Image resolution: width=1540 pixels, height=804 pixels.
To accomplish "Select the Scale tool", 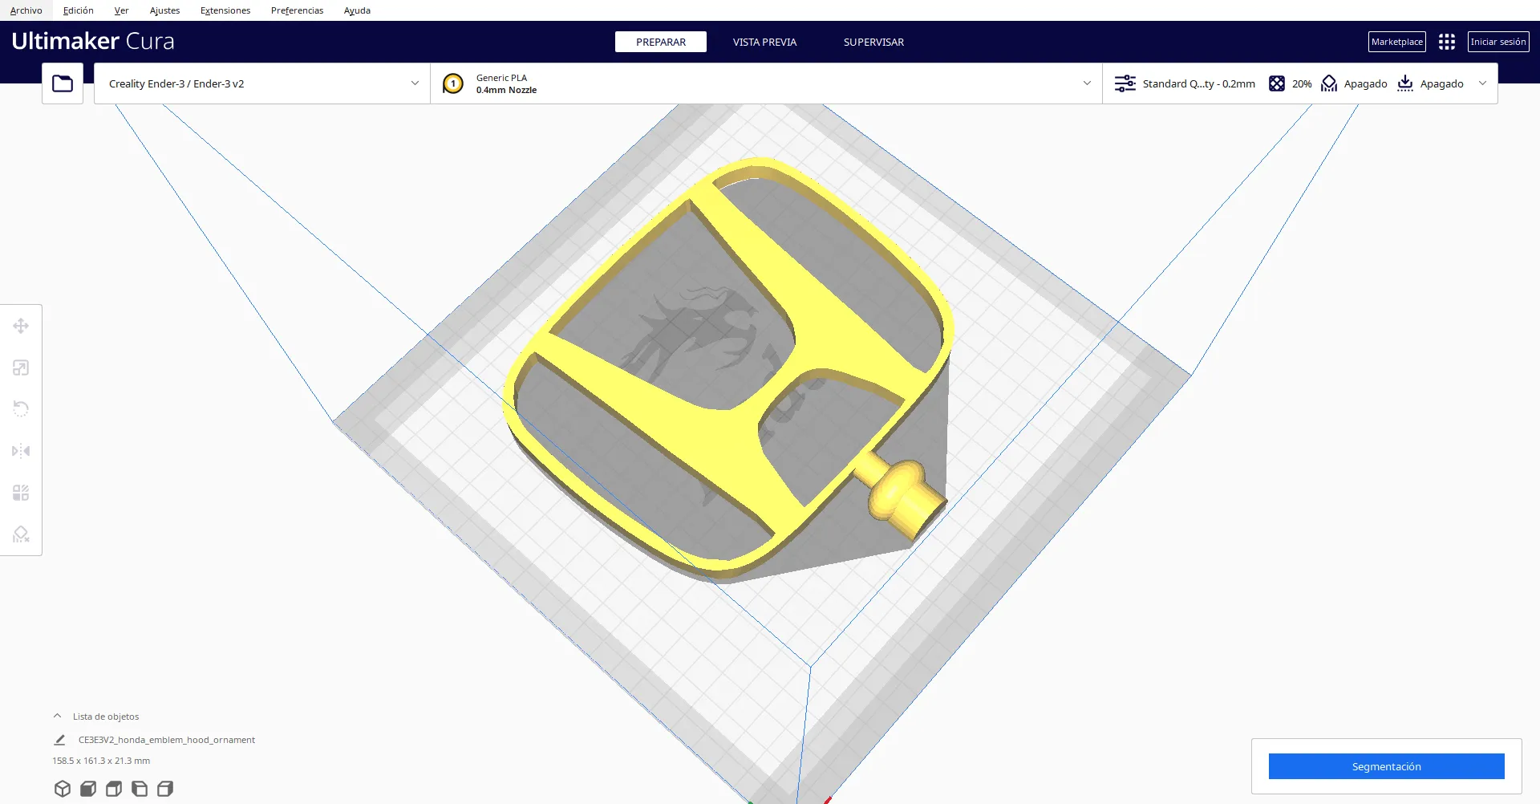I will 21,367.
